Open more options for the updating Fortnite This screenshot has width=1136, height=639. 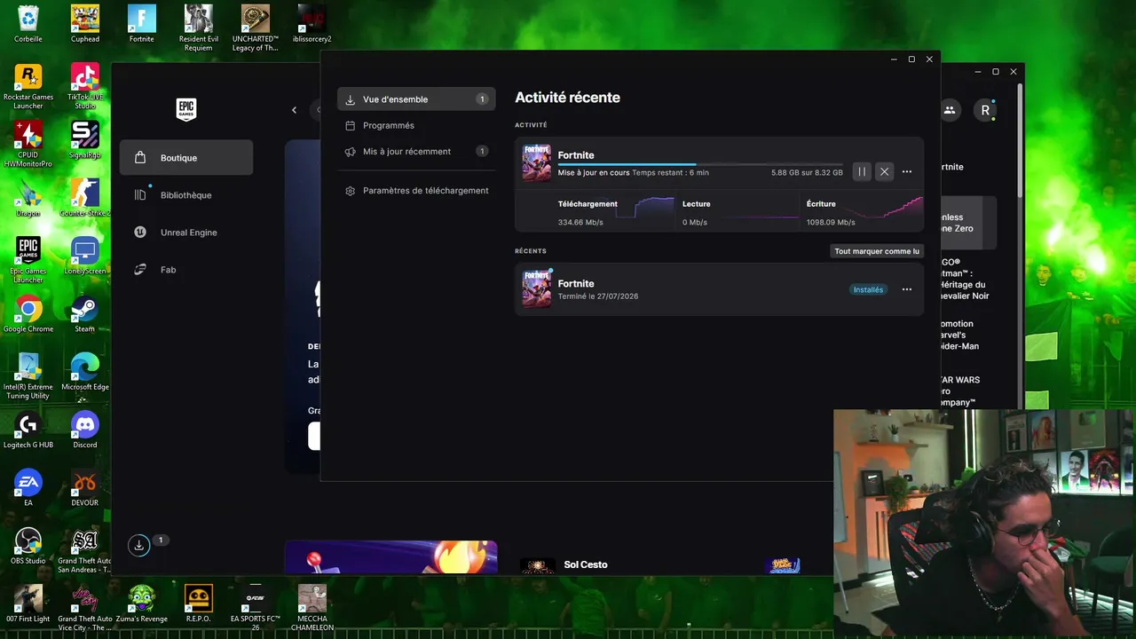click(907, 172)
